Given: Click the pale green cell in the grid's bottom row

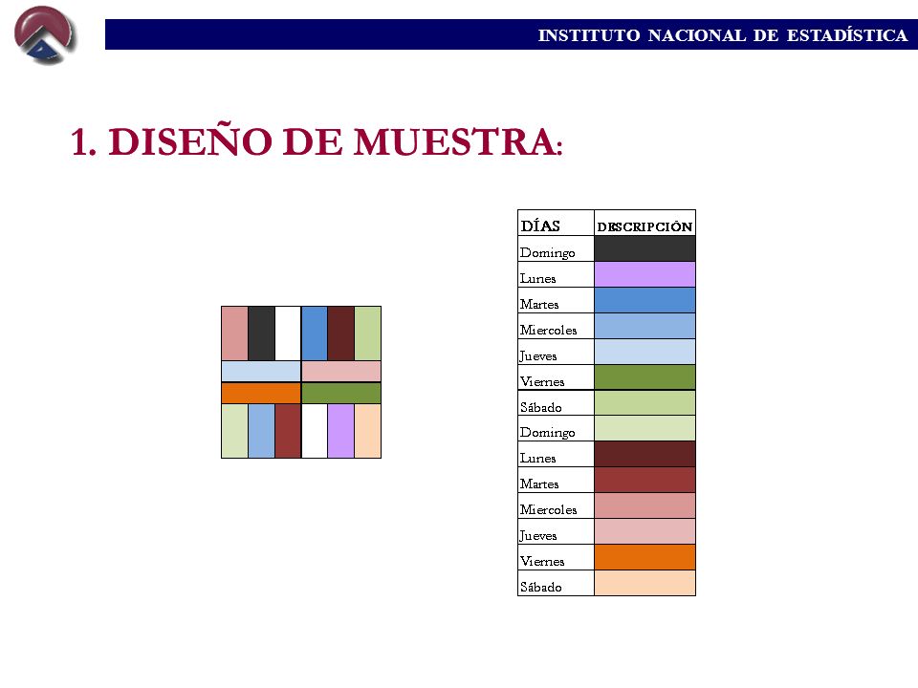Looking at the screenshot, I should [x=235, y=431].
